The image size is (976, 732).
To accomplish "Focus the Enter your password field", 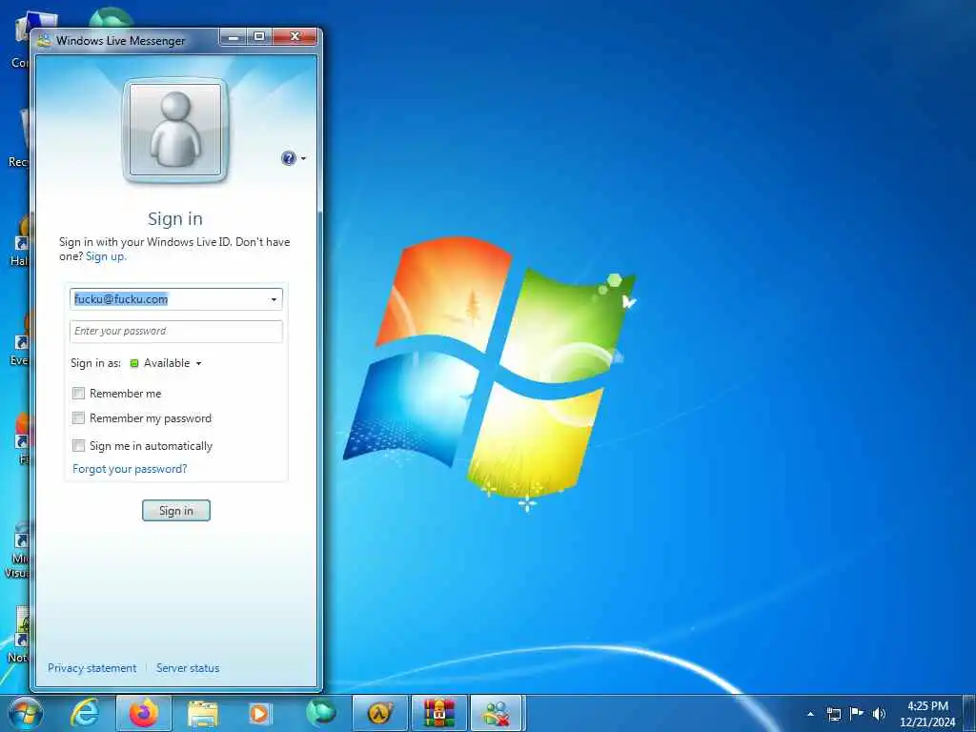I will click(x=176, y=331).
